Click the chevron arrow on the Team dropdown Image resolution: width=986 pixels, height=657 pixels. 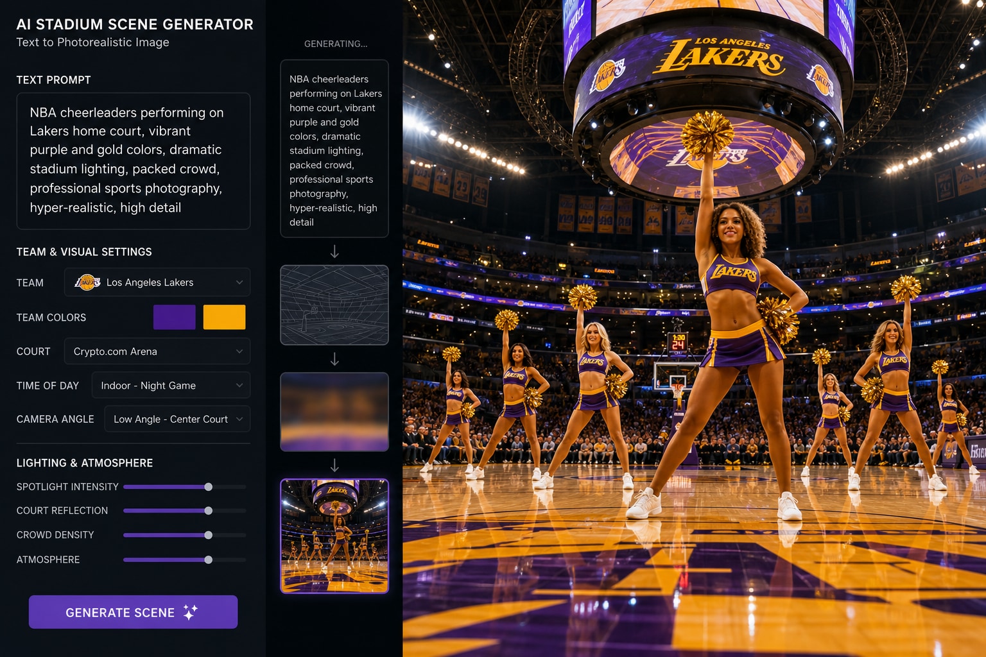tap(239, 282)
